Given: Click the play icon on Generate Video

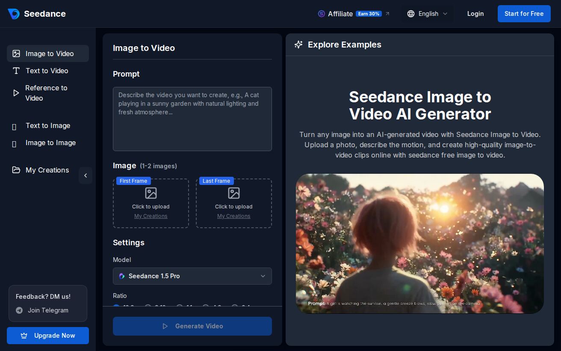Looking at the screenshot, I should (165, 326).
